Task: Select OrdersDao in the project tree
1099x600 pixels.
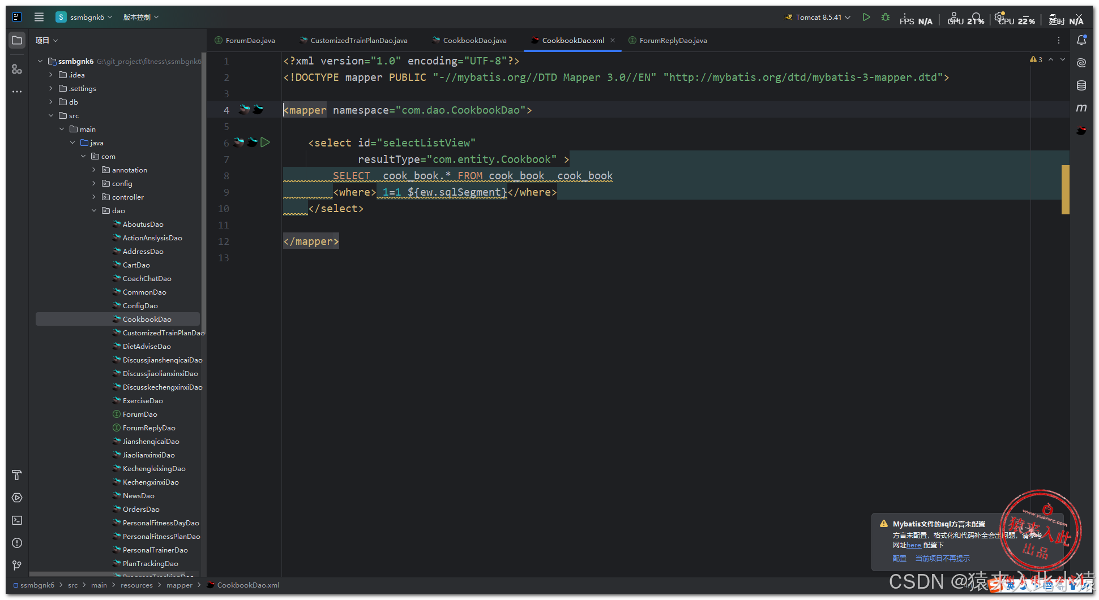Action: 141,510
